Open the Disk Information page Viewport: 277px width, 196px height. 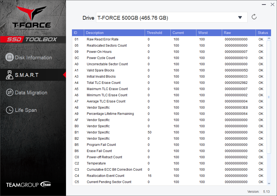(33, 57)
